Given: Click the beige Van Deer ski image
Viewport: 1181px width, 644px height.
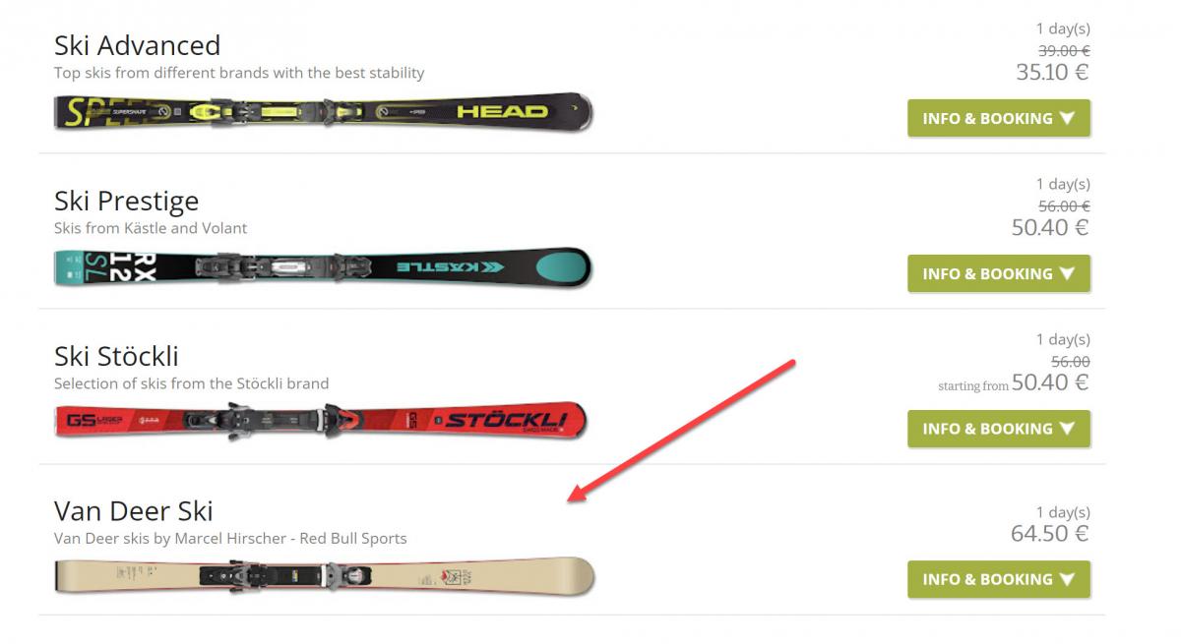Looking at the screenshot, I should [x=325, y=575].
